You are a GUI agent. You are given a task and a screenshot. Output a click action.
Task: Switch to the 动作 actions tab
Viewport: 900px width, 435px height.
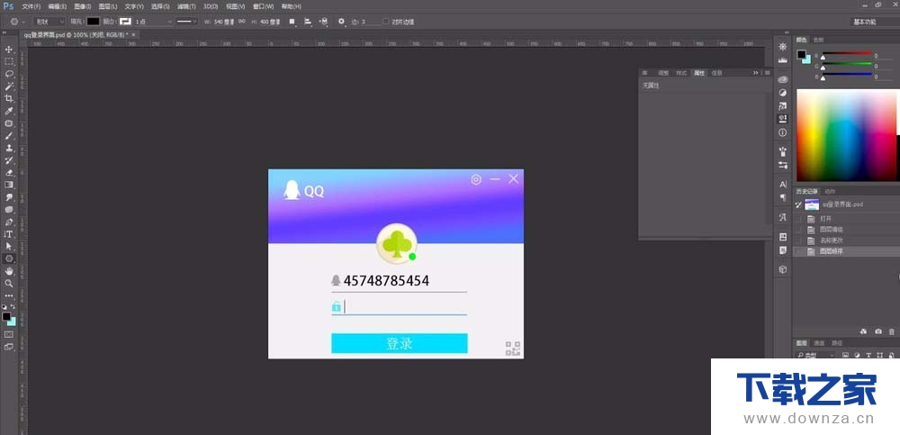point(830,191)
